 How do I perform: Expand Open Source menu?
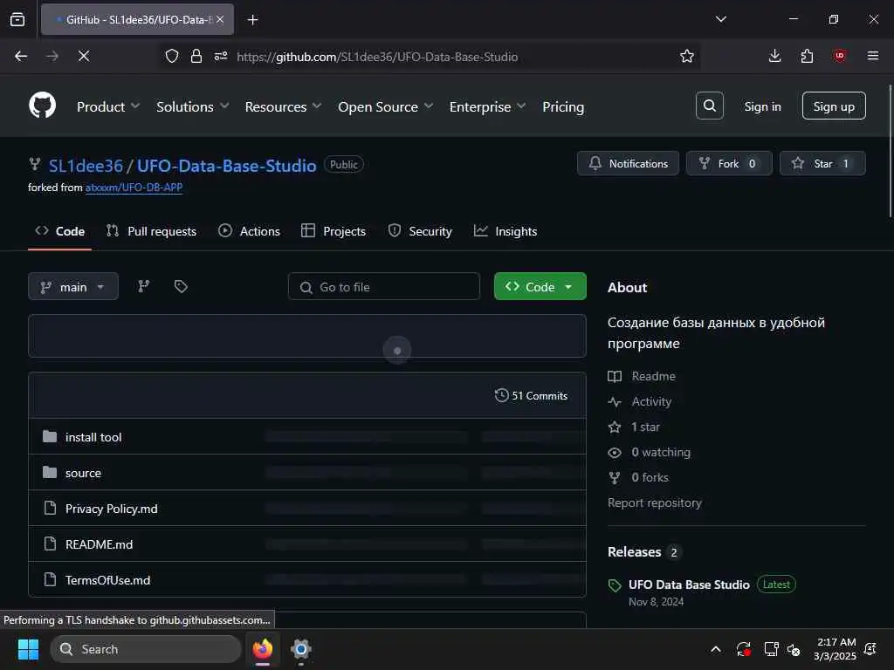[385, 106]
